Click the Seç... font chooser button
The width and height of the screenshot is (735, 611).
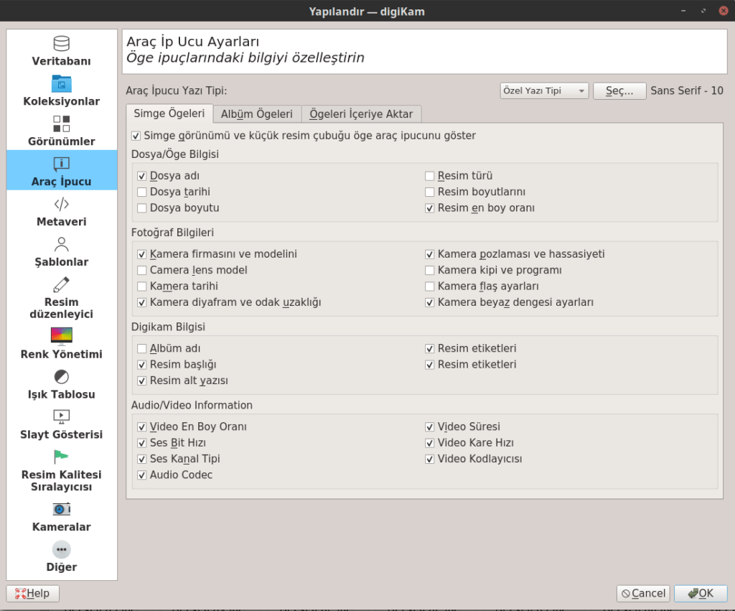coord(619,90)
